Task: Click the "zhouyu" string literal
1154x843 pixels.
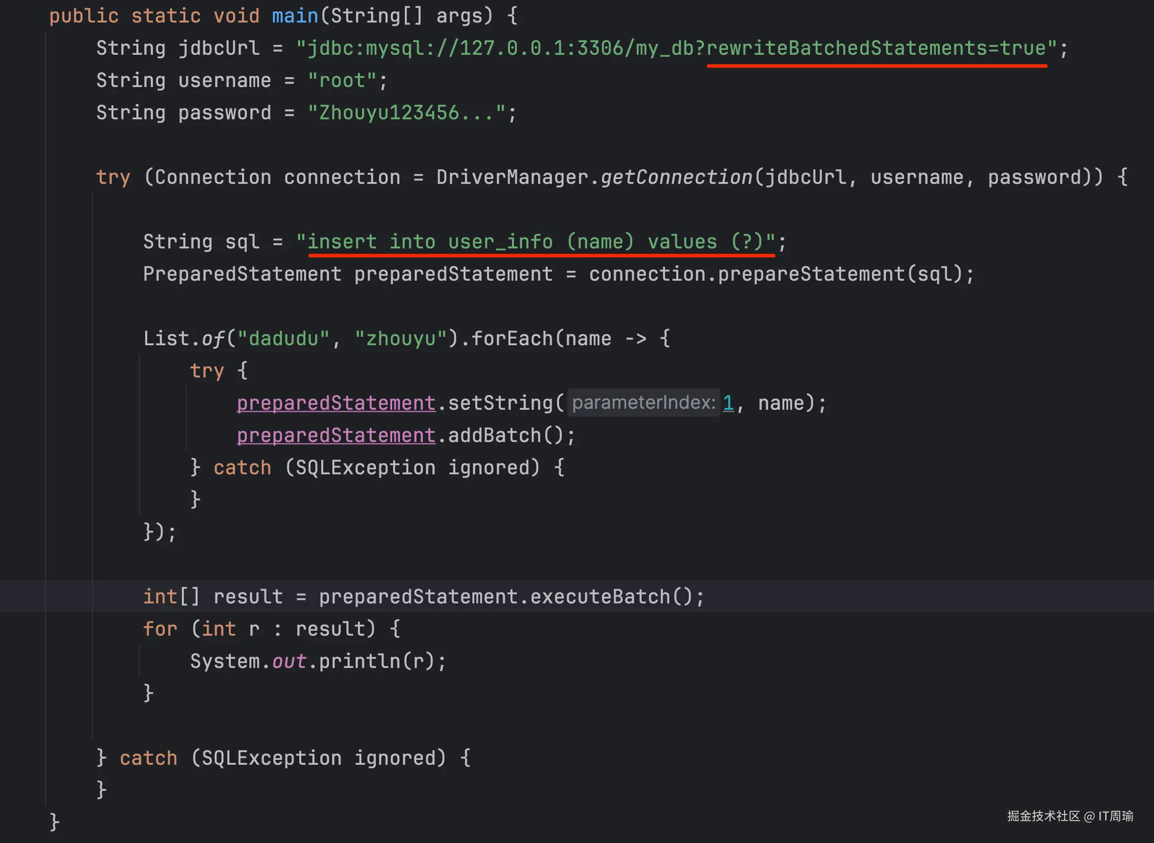Action: 401,339
